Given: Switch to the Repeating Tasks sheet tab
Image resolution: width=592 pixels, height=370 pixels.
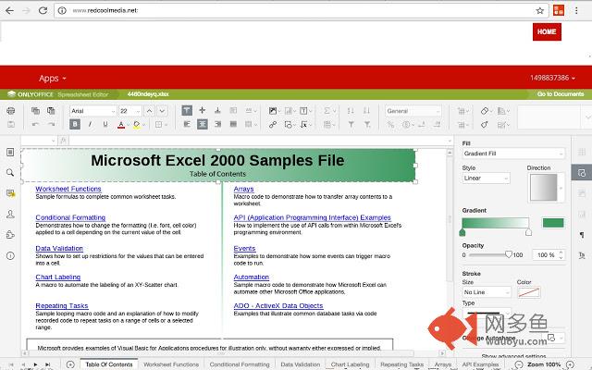Looking at the screenshot, I should (x=401, y=364).
